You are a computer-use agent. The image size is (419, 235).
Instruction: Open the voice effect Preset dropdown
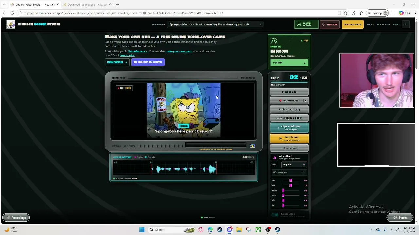pyautogui.click(x=294, y=165)
